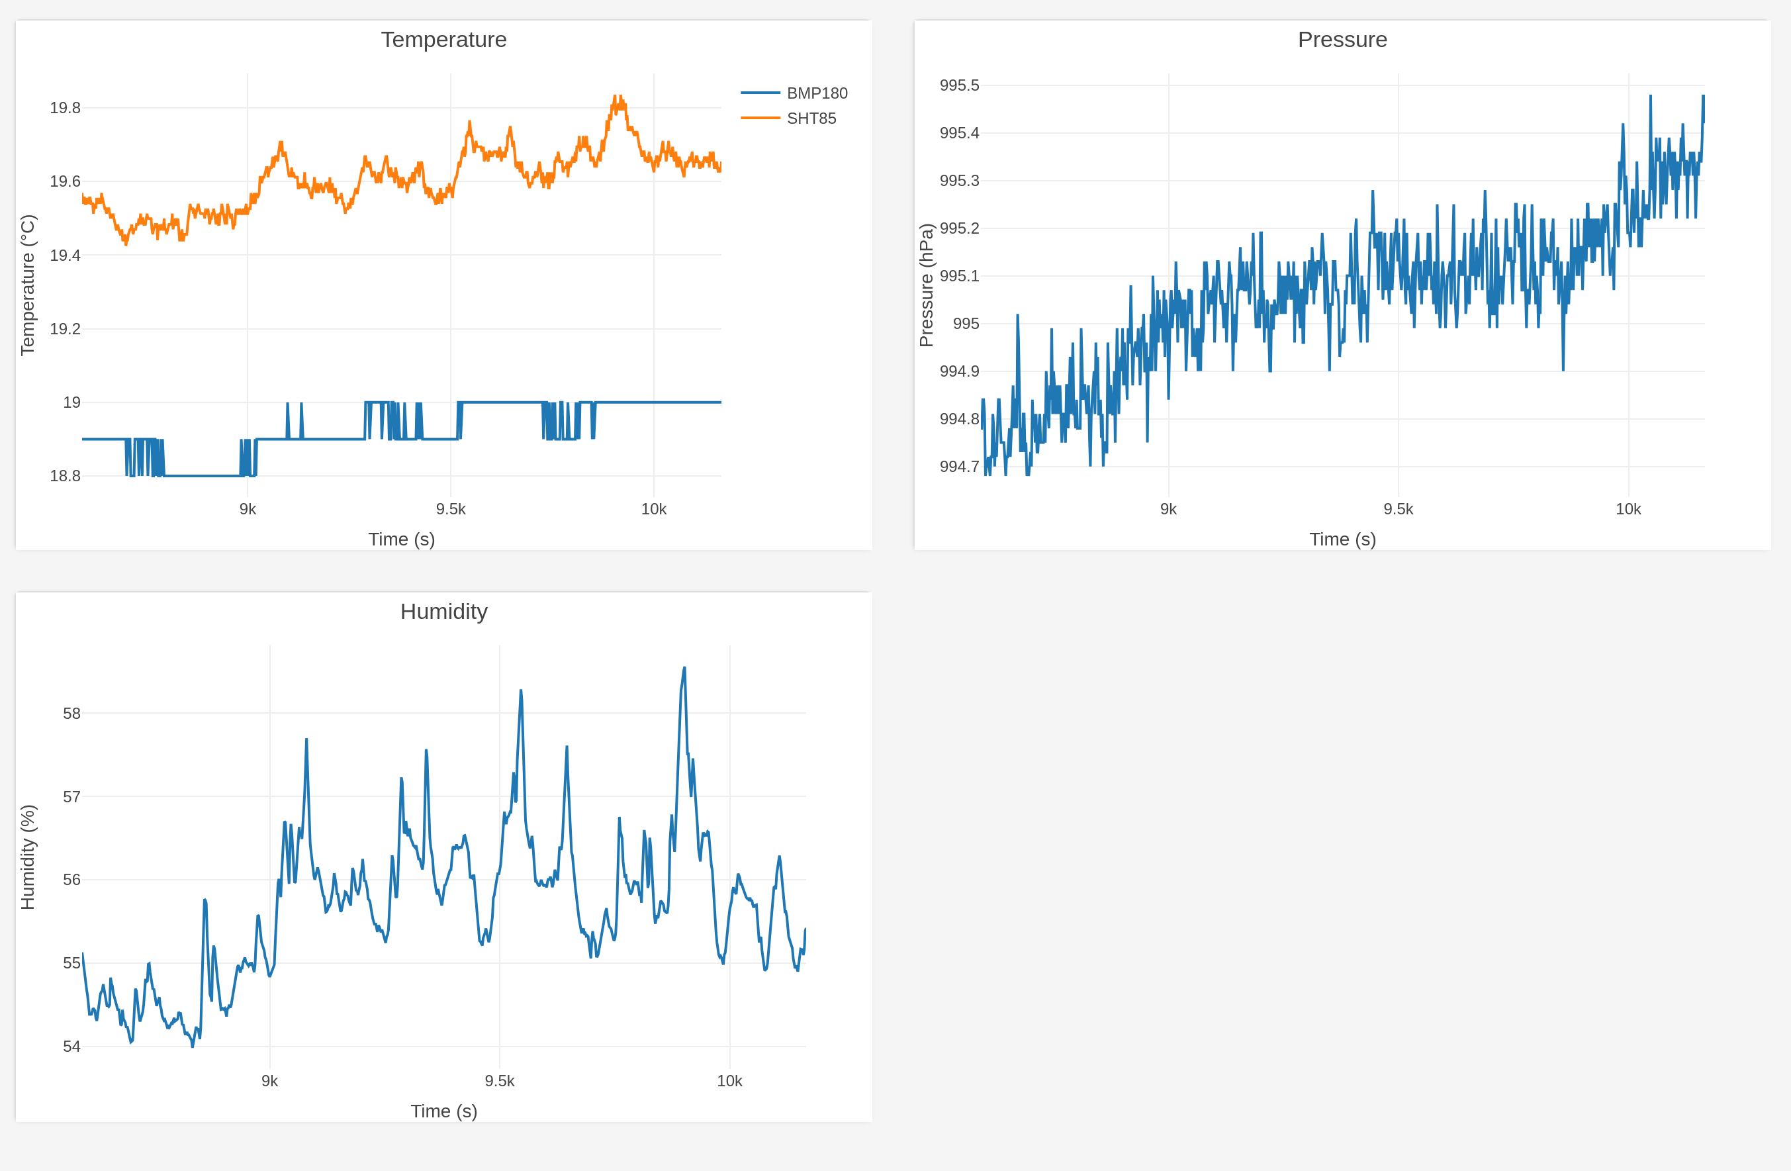Click the Humidity chart title

click(x=443, y=611)
